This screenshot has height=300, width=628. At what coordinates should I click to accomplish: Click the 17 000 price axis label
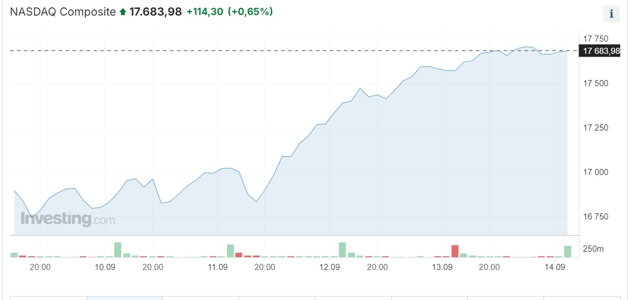(x=595, y=172)
